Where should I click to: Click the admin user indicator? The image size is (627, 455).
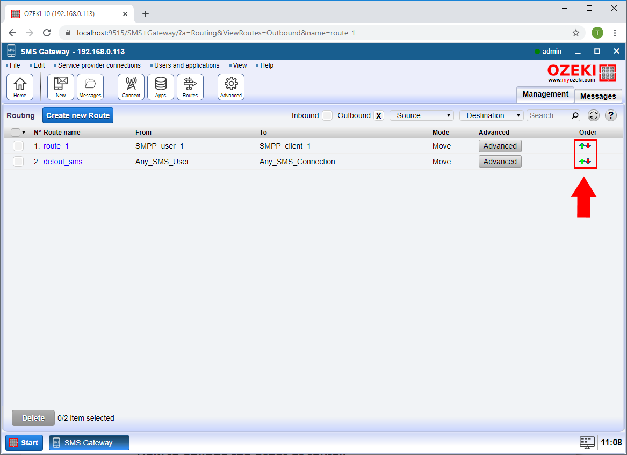click(x=548, y=51)
